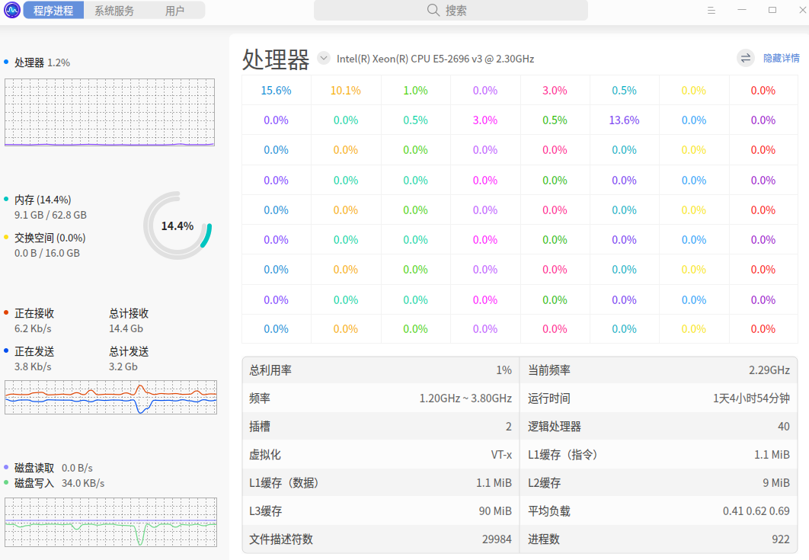Click the System Monitor app logo icon
Image resolution: width=809 pixels, height=560 pixels.
(12, 10)
